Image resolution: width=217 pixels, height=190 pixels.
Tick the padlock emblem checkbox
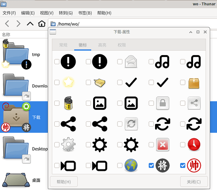coord(151,103)
